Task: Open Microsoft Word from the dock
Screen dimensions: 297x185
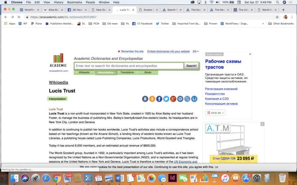Action: point(120,178)
